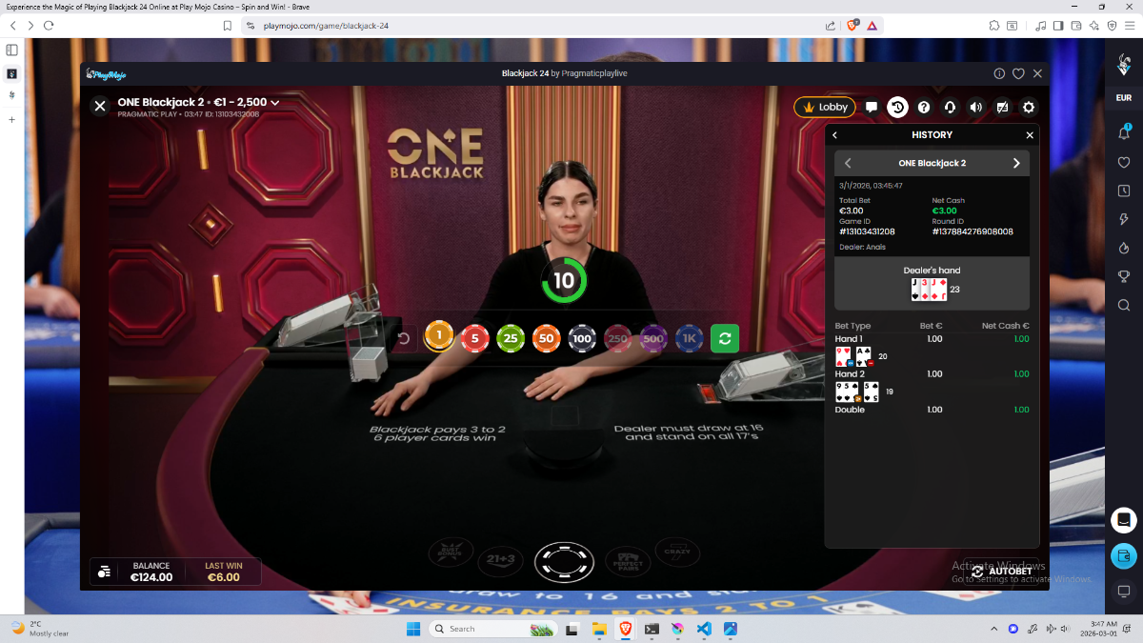
Task: Open the live chat speech bubble icon
Action: [x=872, y=108]
